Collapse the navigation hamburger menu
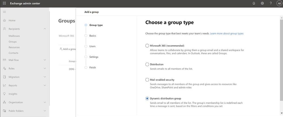This screenshot has height=117, width=283. [5, 12]
